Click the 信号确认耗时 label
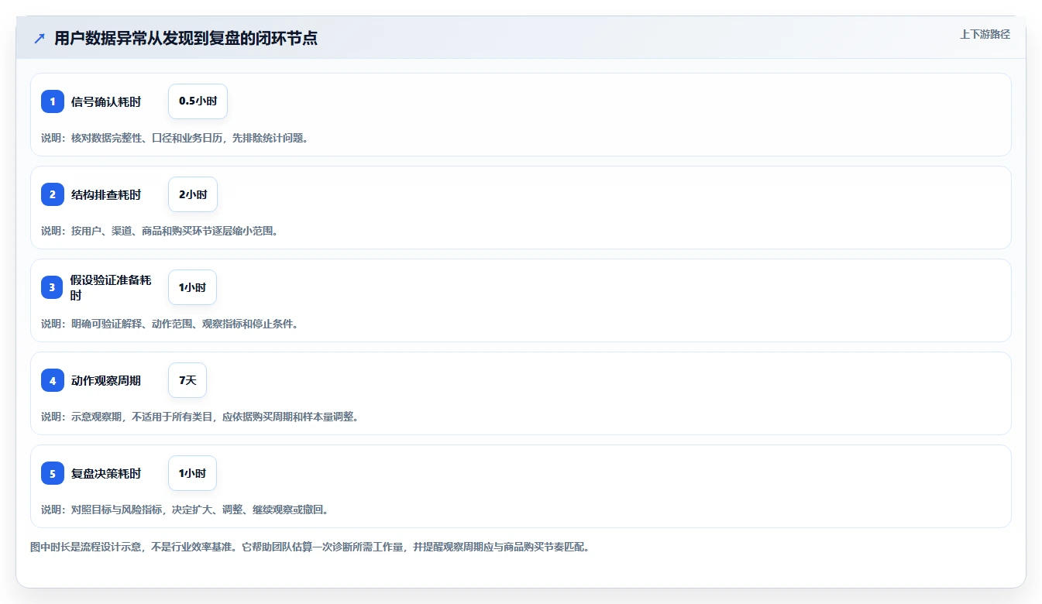The height and width of the screenshot is (604, 1042). point(106,101)
